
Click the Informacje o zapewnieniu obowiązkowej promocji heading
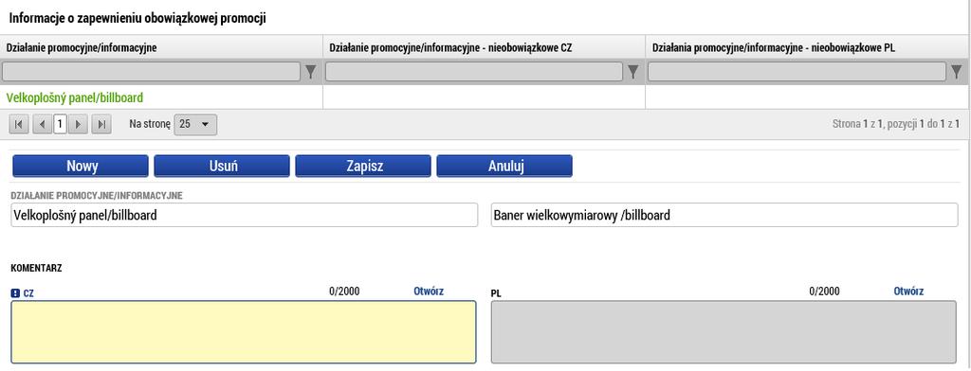click(x=137, y=19)
